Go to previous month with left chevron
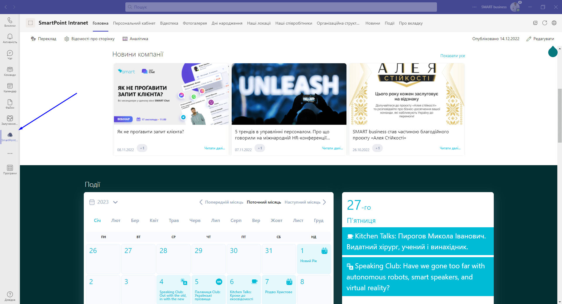 coord(201,202)
